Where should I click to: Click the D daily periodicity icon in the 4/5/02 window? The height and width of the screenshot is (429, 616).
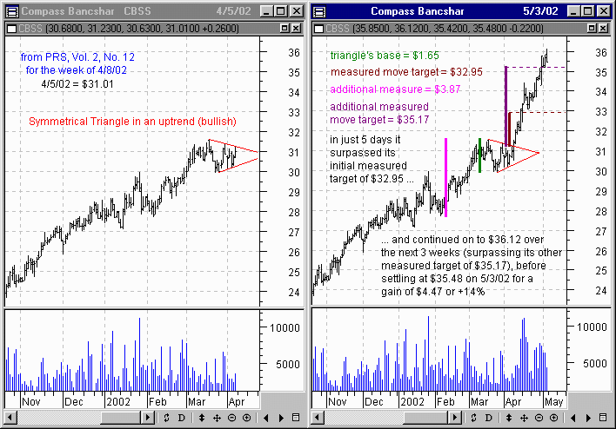181,418
